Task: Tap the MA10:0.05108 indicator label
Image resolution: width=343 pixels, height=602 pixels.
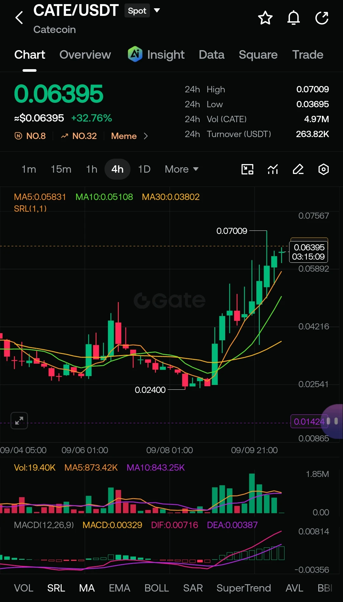Action: point(104,197)
